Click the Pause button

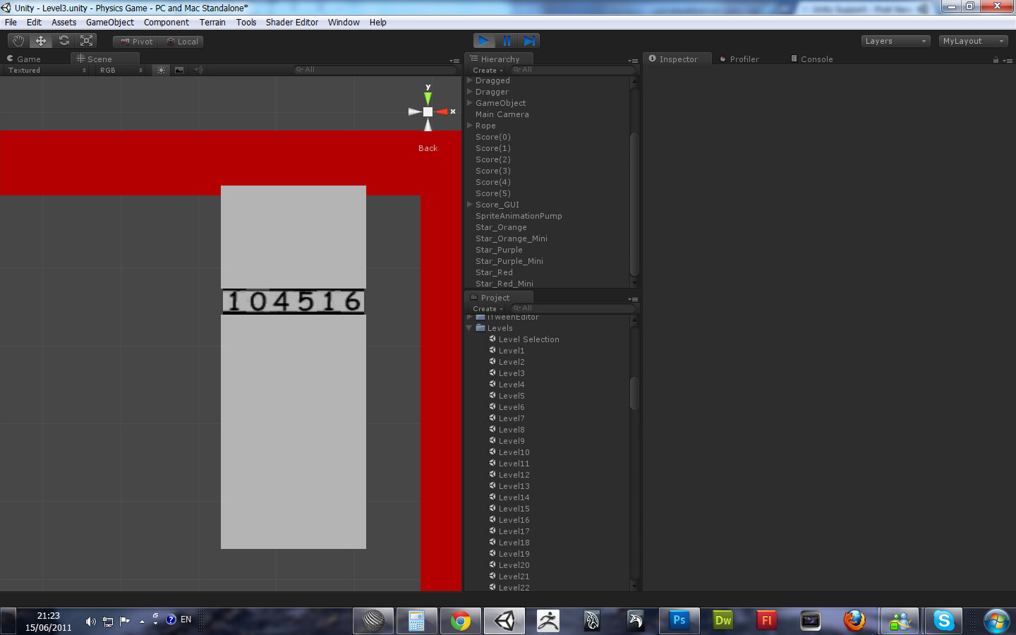(x=507, y=40)
